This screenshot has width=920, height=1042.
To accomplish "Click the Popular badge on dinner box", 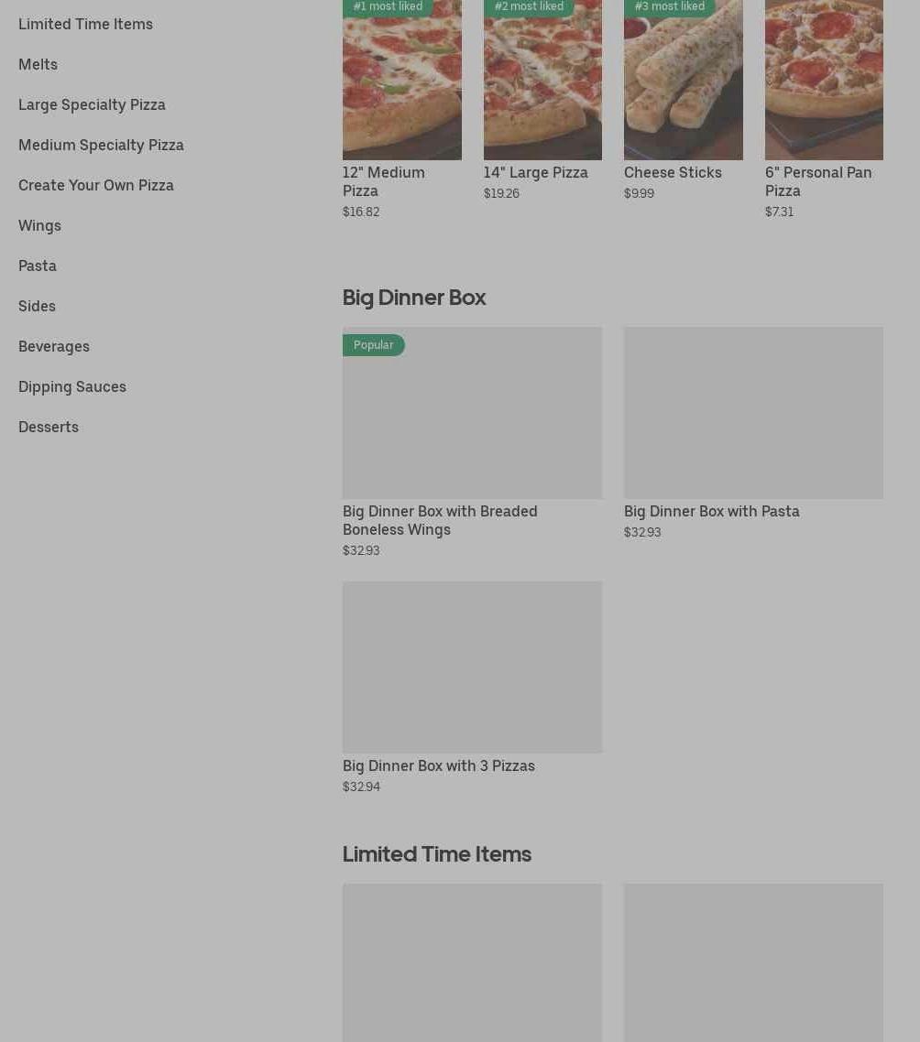I will click(373, 345).
